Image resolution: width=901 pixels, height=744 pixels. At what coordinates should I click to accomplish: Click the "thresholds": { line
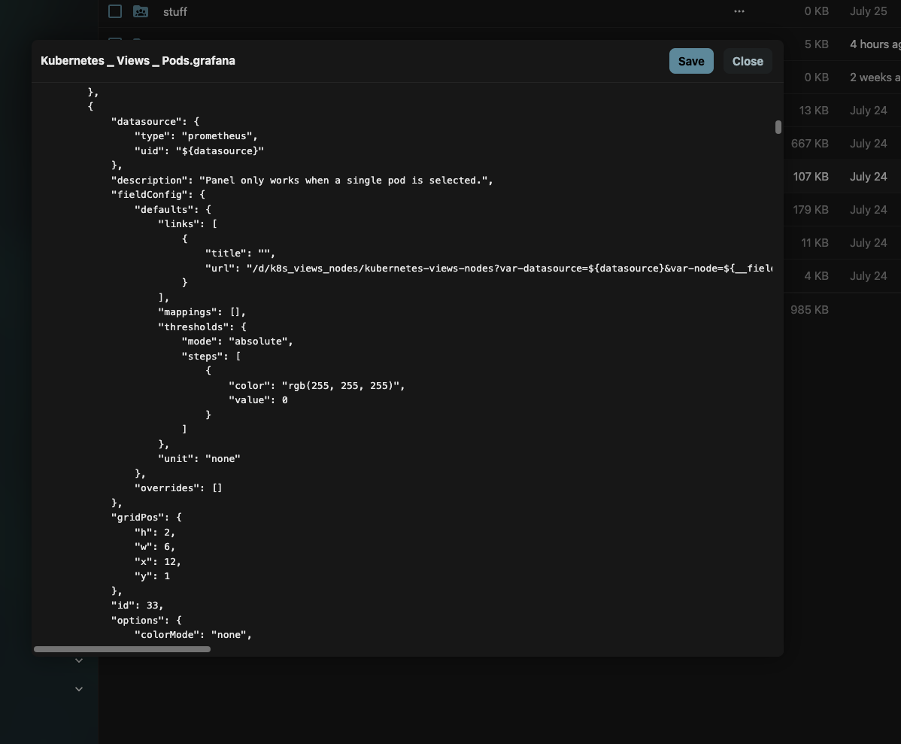click(202, 327)
